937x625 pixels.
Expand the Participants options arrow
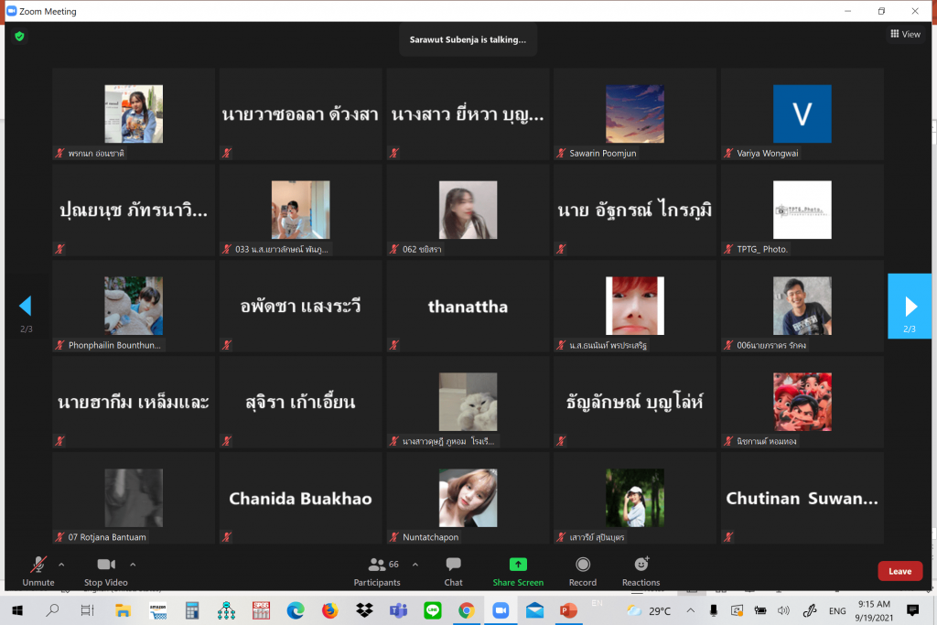click(x=415, y=564)
